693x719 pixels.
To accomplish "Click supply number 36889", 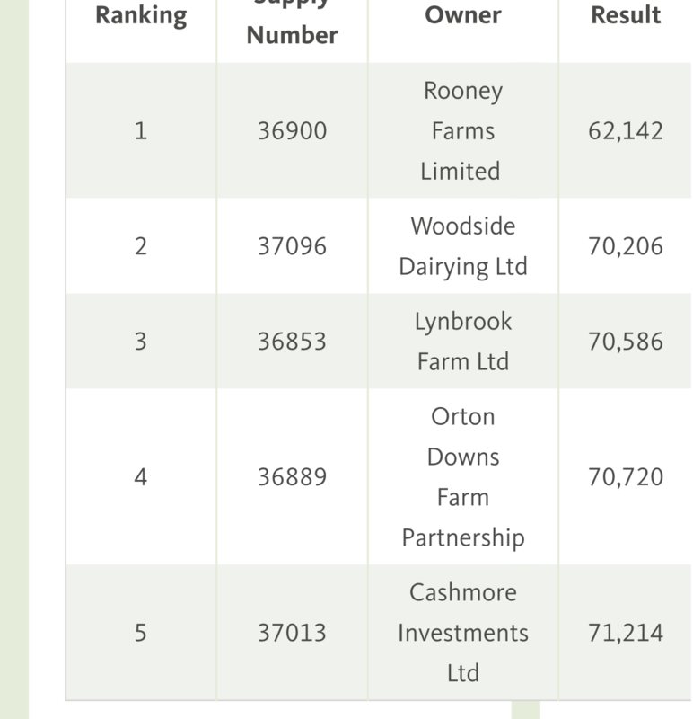I will [292, 476].
